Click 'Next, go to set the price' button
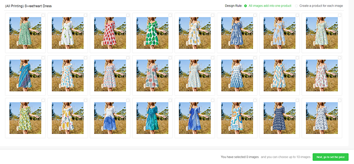 (x=331, y=157)
